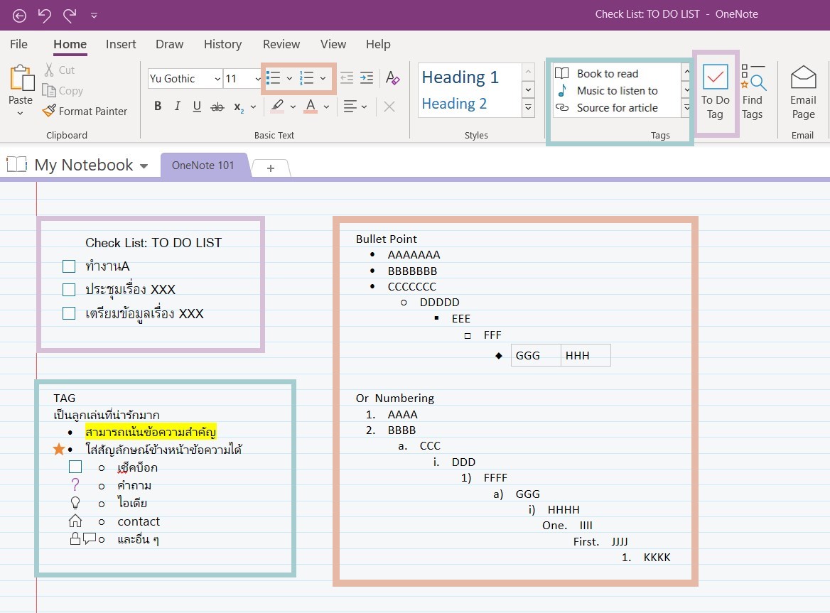Apply the text highlight color
Image resolution: width=830 pixels, height=613 pixels.
click(277, 107)
